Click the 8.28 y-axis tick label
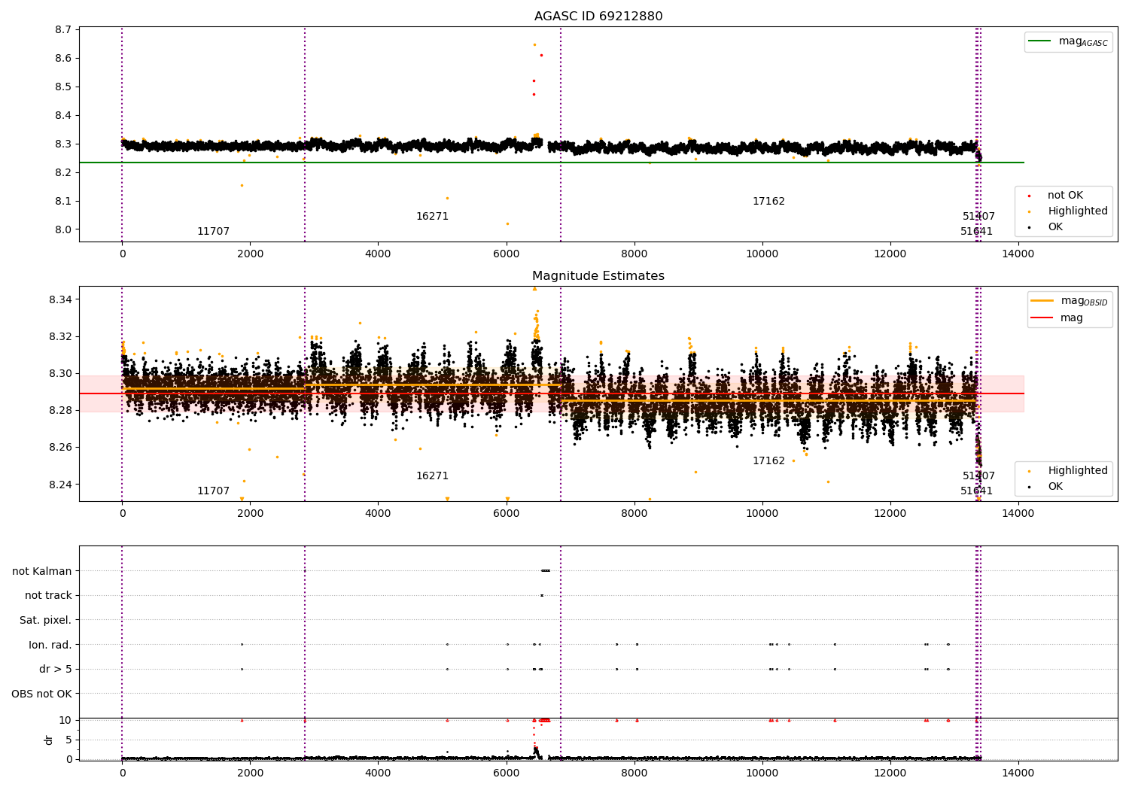Screen dimensions: 1129x790 coord(60,410)
